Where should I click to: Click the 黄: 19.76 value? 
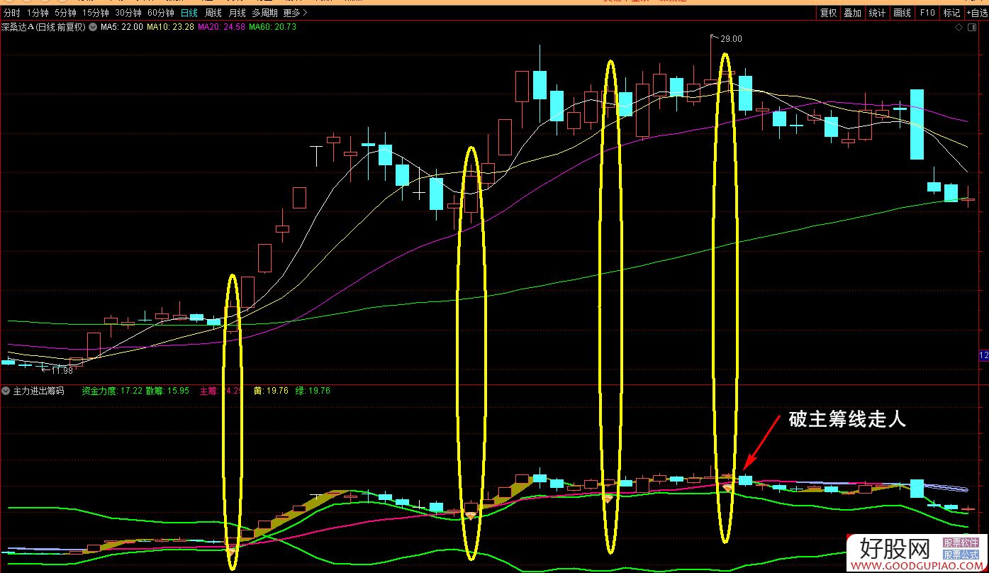(271, 391)
